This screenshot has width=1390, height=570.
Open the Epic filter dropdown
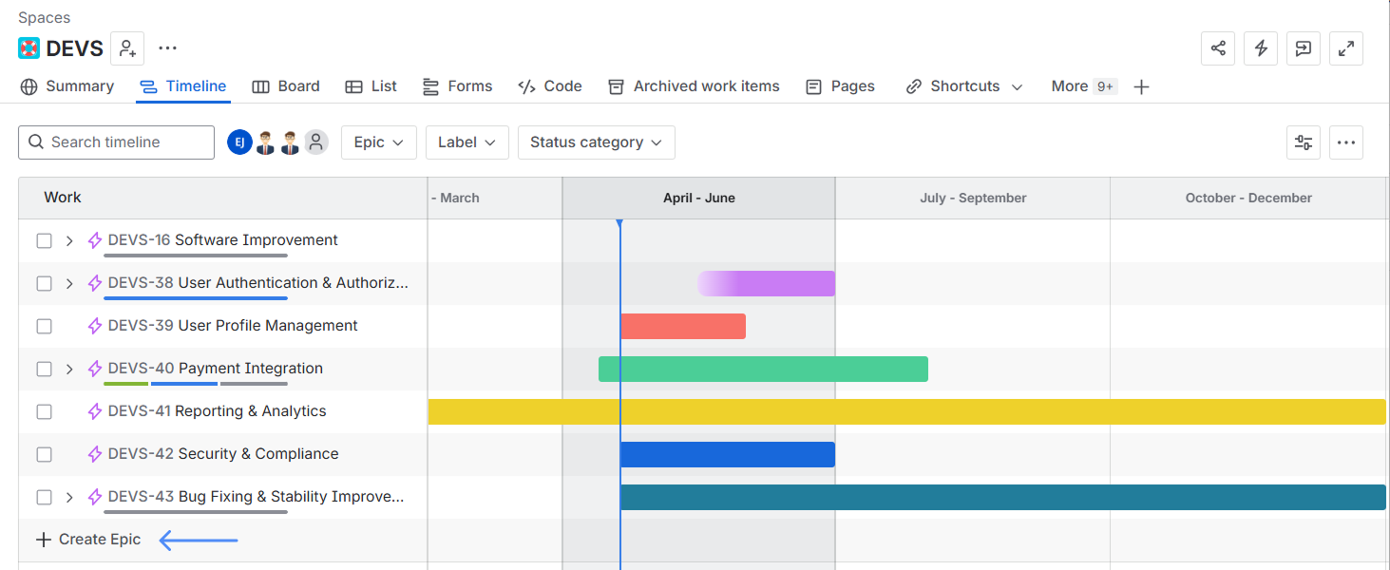[379, 142]
